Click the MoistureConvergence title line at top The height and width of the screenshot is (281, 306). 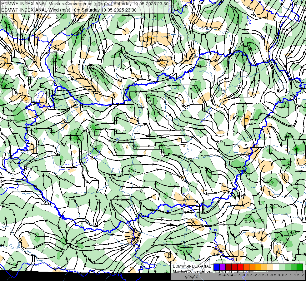point(85,4)
